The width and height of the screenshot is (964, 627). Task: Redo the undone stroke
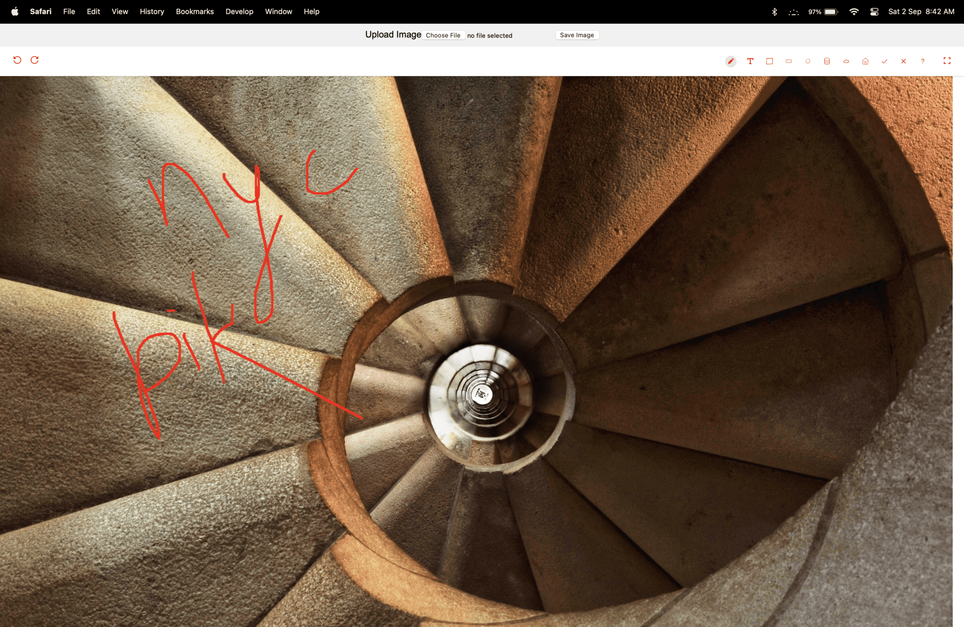[35, 60]
